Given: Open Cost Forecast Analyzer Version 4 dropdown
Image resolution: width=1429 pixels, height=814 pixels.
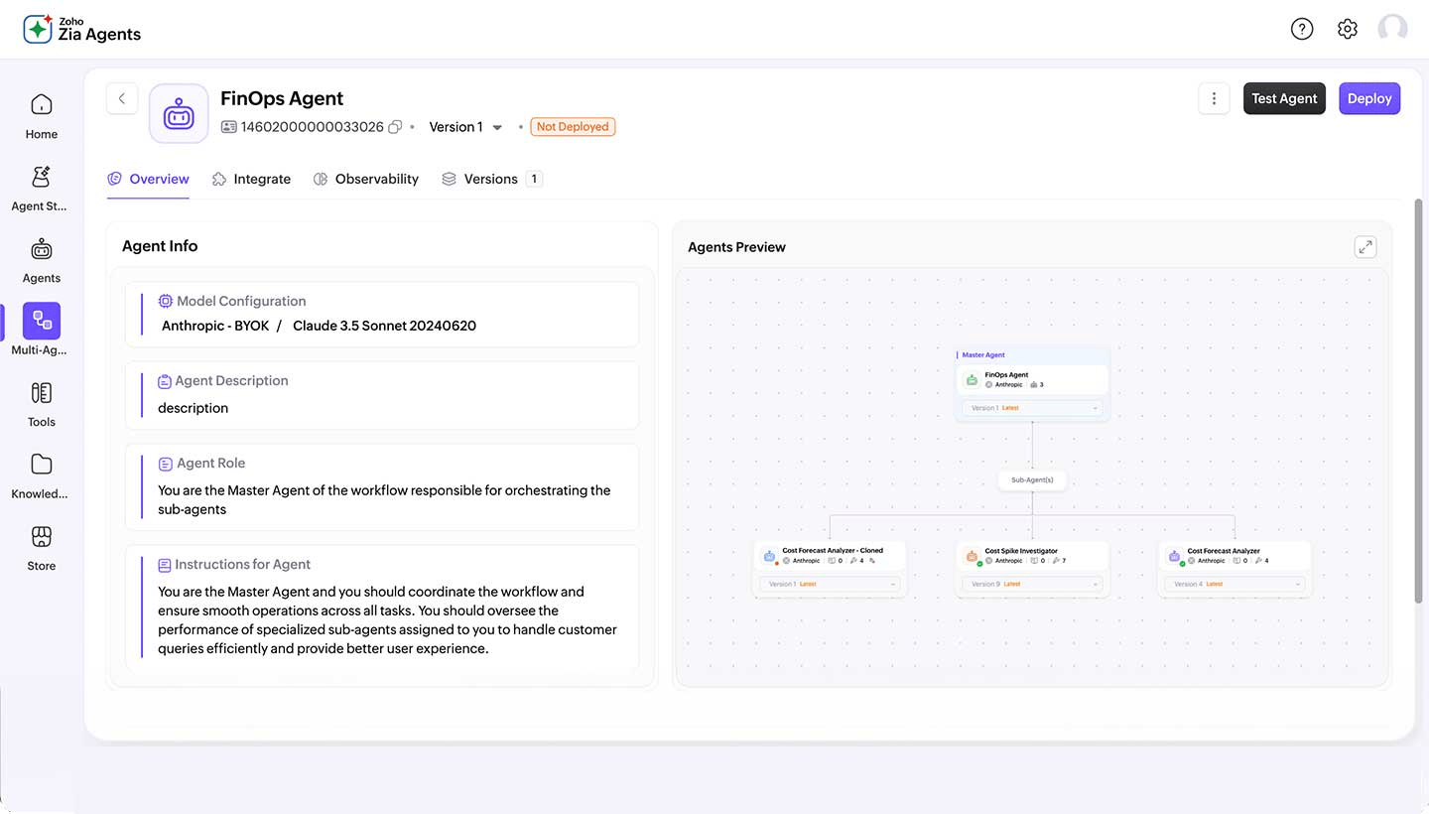Looking at the screenshot, I should (1234, 584).
